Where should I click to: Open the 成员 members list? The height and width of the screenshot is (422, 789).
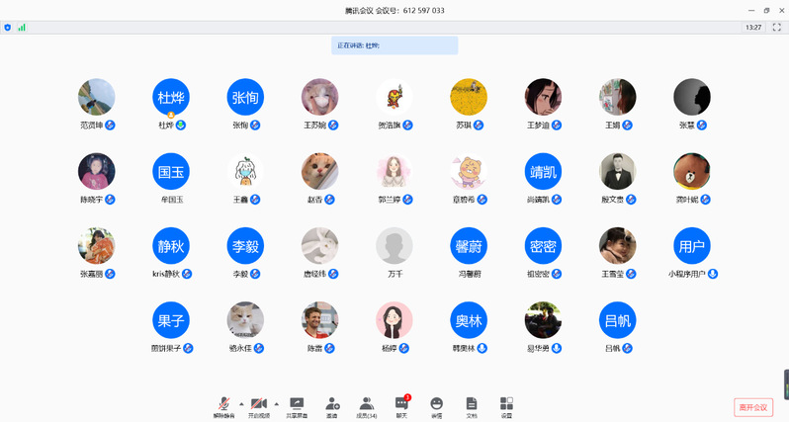tap(367, 404)
